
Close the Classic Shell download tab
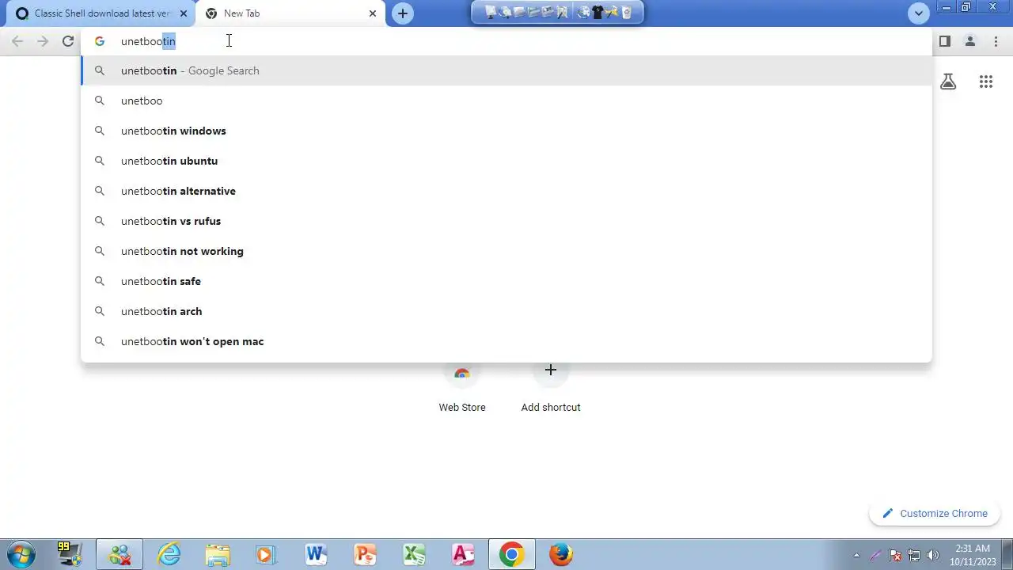pos(184,13)
